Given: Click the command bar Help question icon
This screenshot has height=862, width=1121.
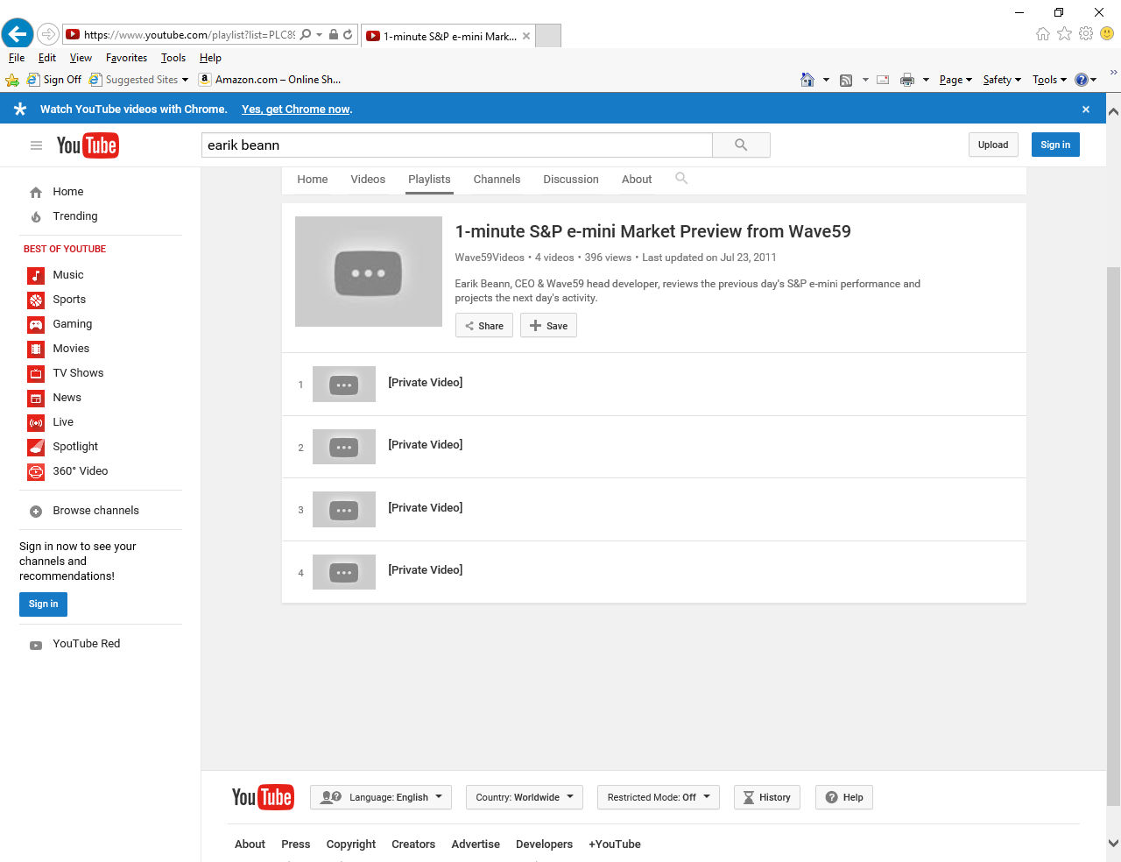Looking at the screenshot, I should click(x=1082, y=80).
